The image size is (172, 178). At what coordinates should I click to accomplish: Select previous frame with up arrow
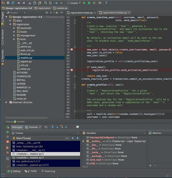(x=73, y=138)
